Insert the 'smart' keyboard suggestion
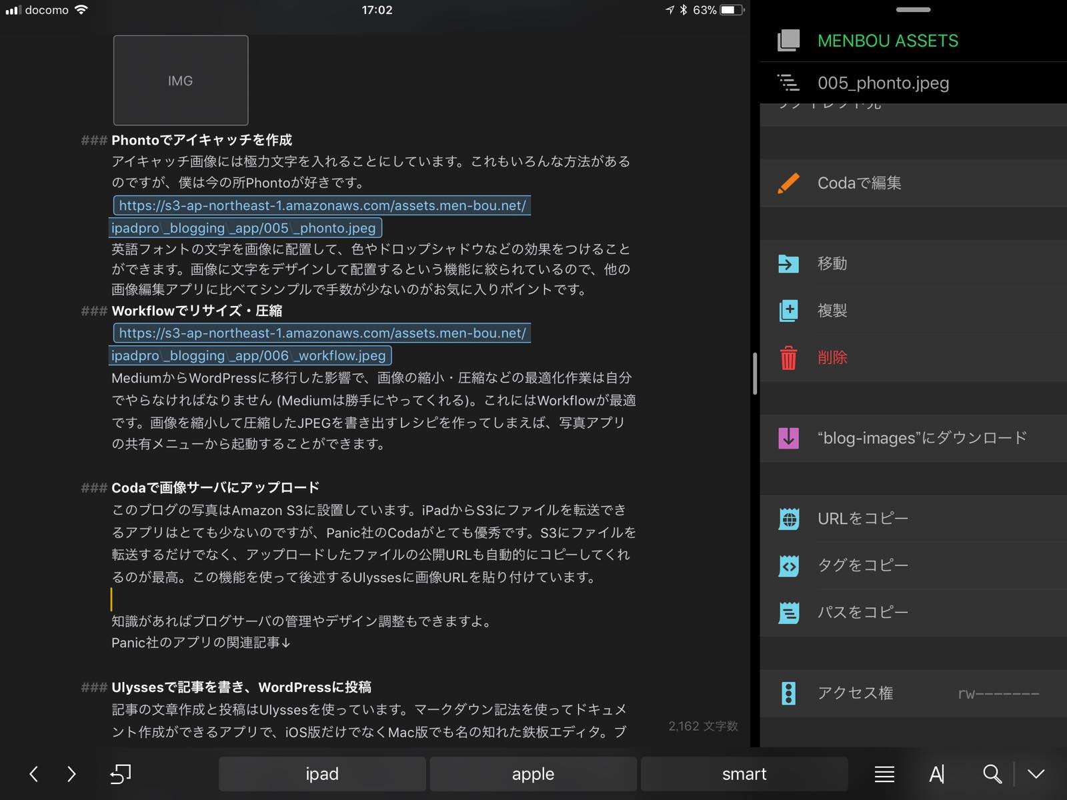The width and height of the screenshot is (1067, 800). 744,774
